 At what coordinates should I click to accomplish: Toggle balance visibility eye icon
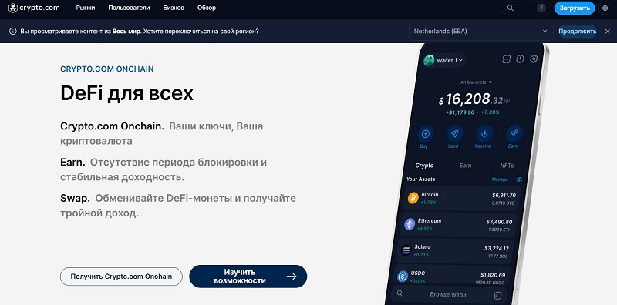507,101
